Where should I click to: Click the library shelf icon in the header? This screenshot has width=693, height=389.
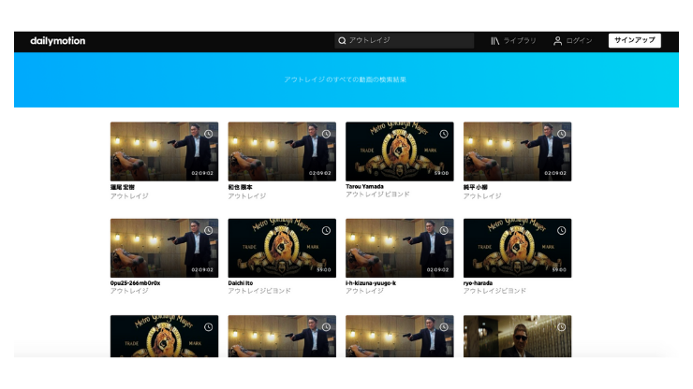point(495,41)
